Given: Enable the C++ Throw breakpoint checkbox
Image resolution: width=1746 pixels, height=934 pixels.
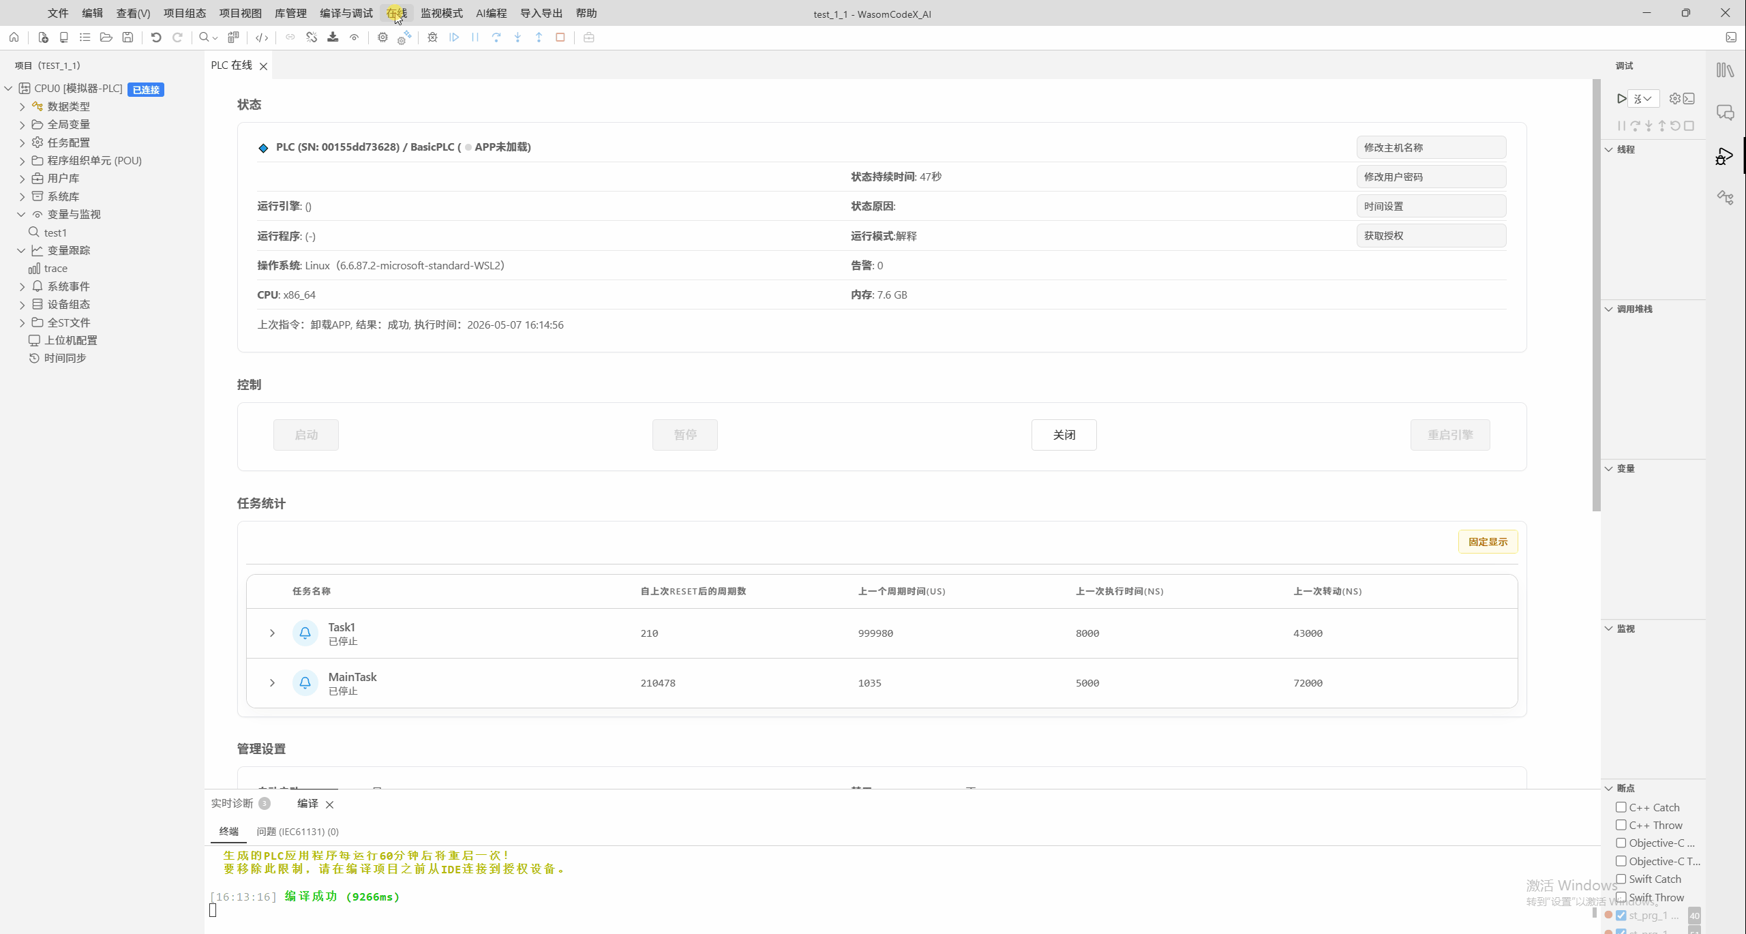Looking at the screenshot, I should click(x=1621, y=825).
